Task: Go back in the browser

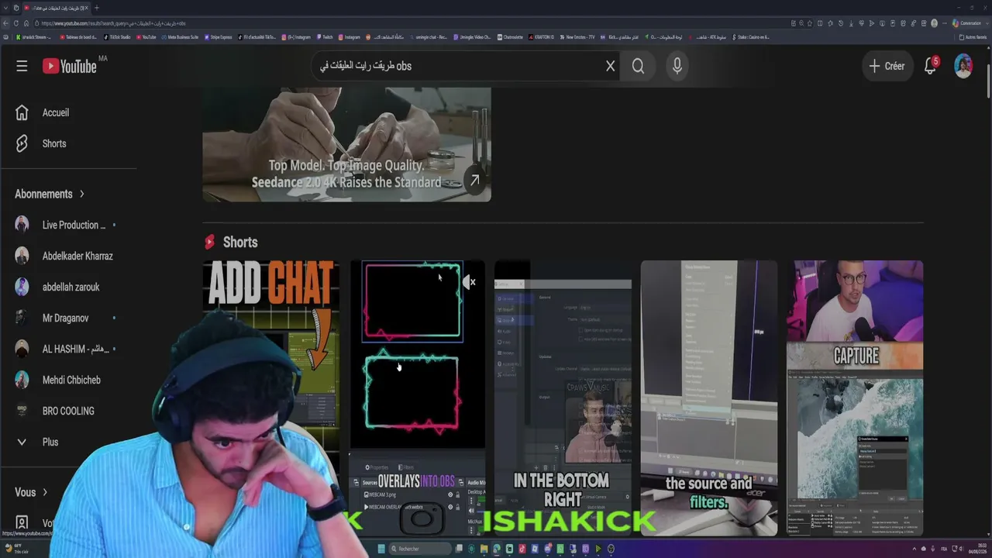Action: click(6, 23)
